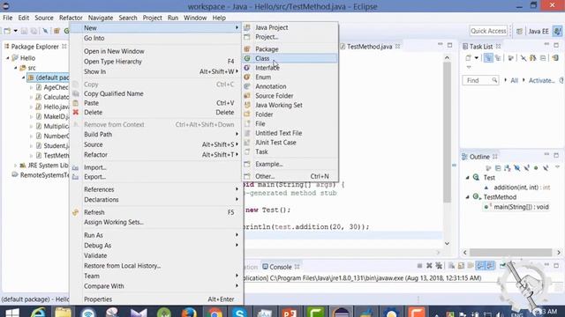Click the Terminate icon in Console toolbar
The width and height of the screenshot is (565, 317).
420,266
